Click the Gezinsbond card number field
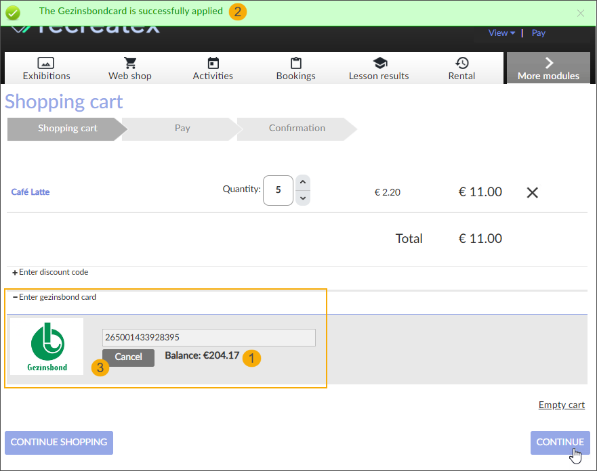This screenshot has height=471, width=597. (x=209, y=337)
